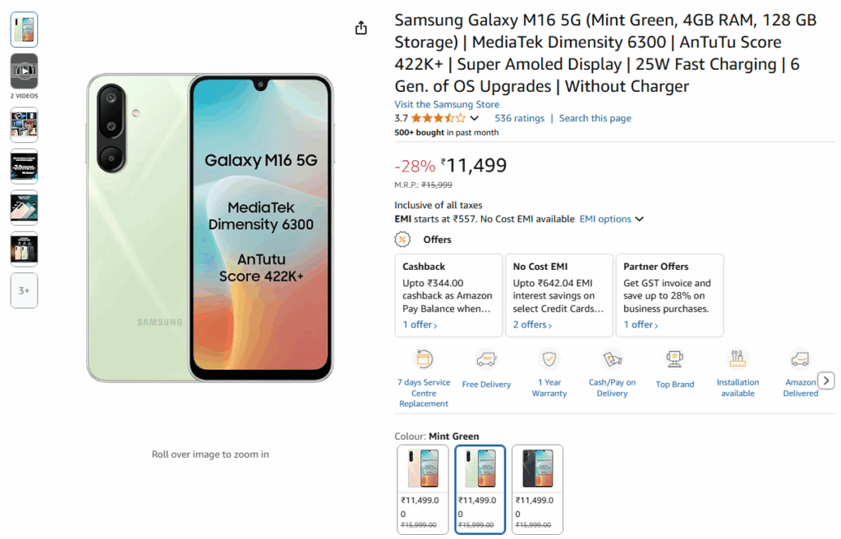Expand the star ratings breakdown chevron
The height and width of the screenshot is (539, 841).
coord(474,118)
